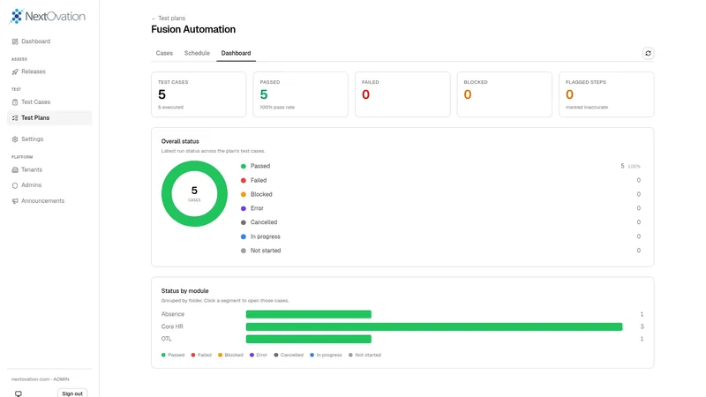Click the Announcements megaphone icon
This screenshot has width=706, height=397.
15,201
